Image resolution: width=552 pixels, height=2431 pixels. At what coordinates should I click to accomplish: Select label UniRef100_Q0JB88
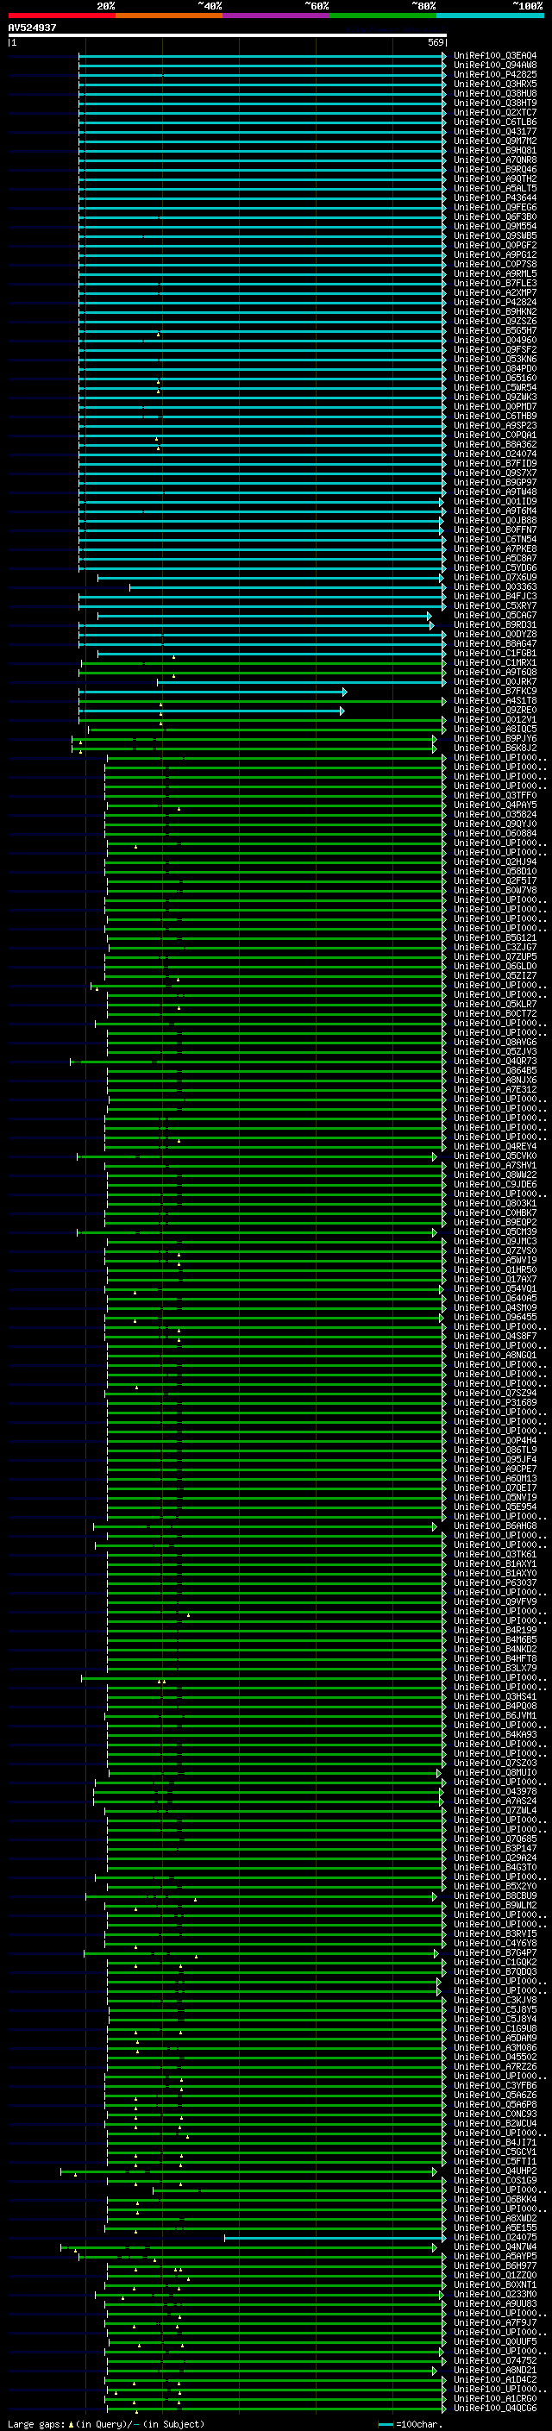point(494,520)
